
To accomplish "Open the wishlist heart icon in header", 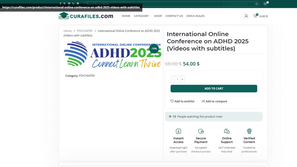I will (265, 4).
